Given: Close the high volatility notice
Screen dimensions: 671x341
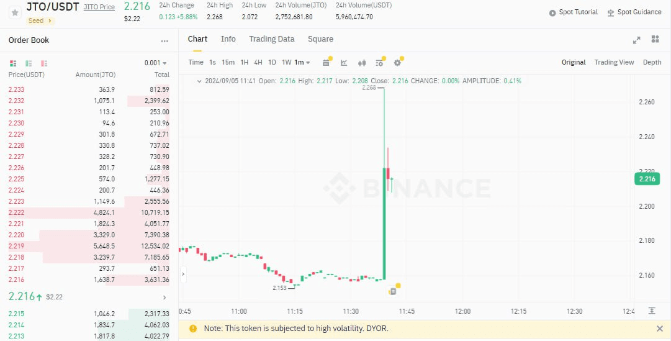Looking at the screenshot, I should pos(660,329).
